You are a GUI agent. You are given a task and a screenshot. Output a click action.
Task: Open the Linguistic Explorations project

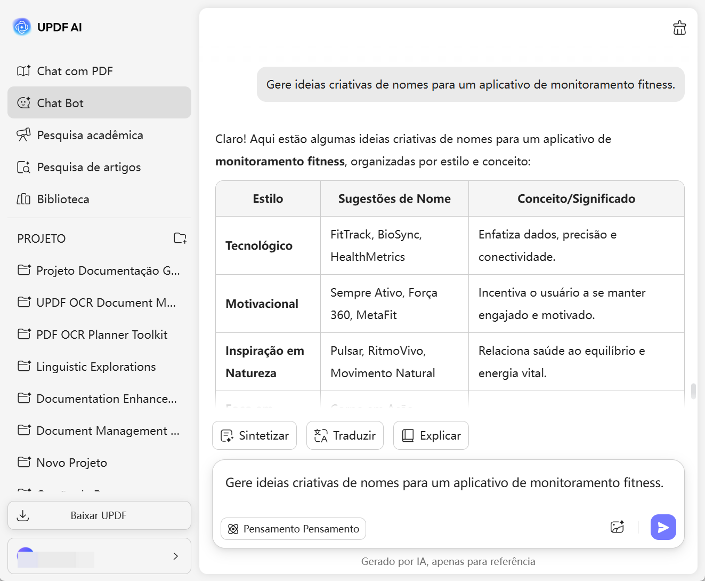coord(96,367)
